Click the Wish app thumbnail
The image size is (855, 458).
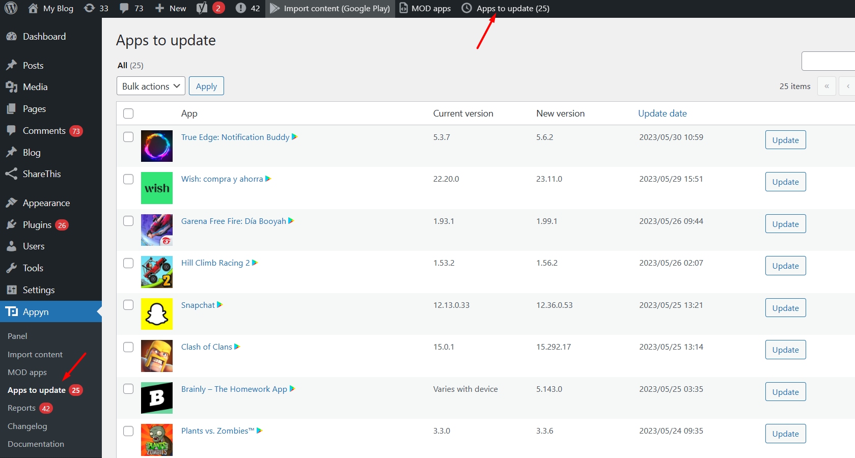pyautogui.click(x=157, y=188)
